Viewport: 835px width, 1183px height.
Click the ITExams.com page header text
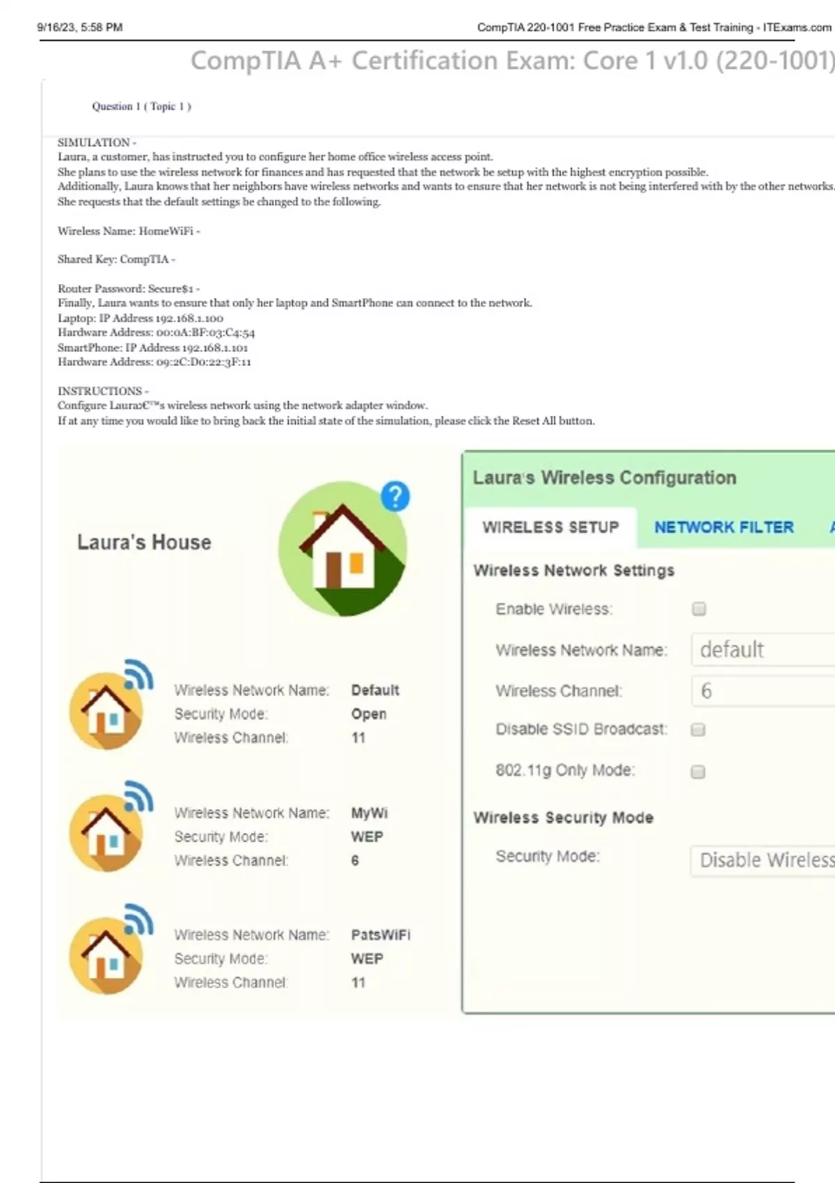653,28
